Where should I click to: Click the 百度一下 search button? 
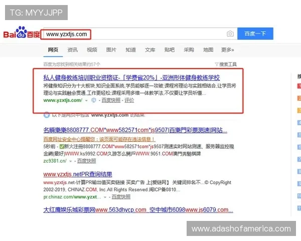click(x=255, y=34)
